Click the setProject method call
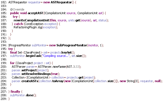The height and width of the screenshot is (101, 163). click(29, 70)
